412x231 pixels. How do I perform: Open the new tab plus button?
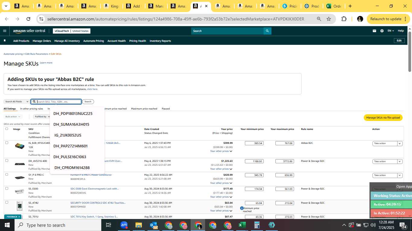pos(350,6)
